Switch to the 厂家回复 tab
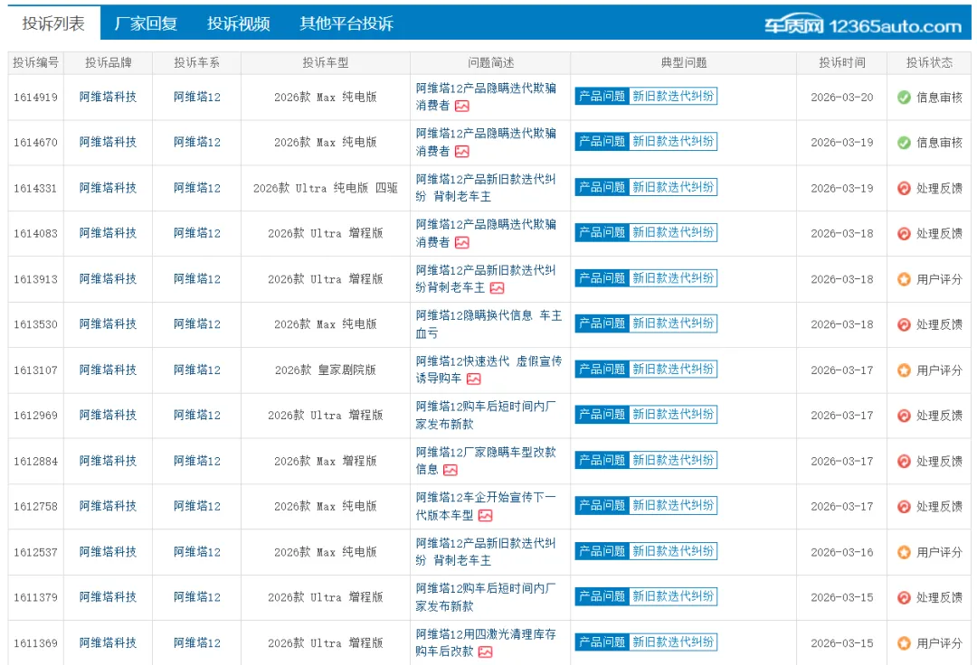 pyautogui.click(x=146, y=23)
